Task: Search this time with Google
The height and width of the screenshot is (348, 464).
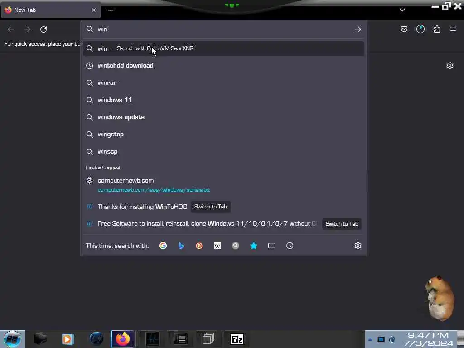Action: coord(163,246)
